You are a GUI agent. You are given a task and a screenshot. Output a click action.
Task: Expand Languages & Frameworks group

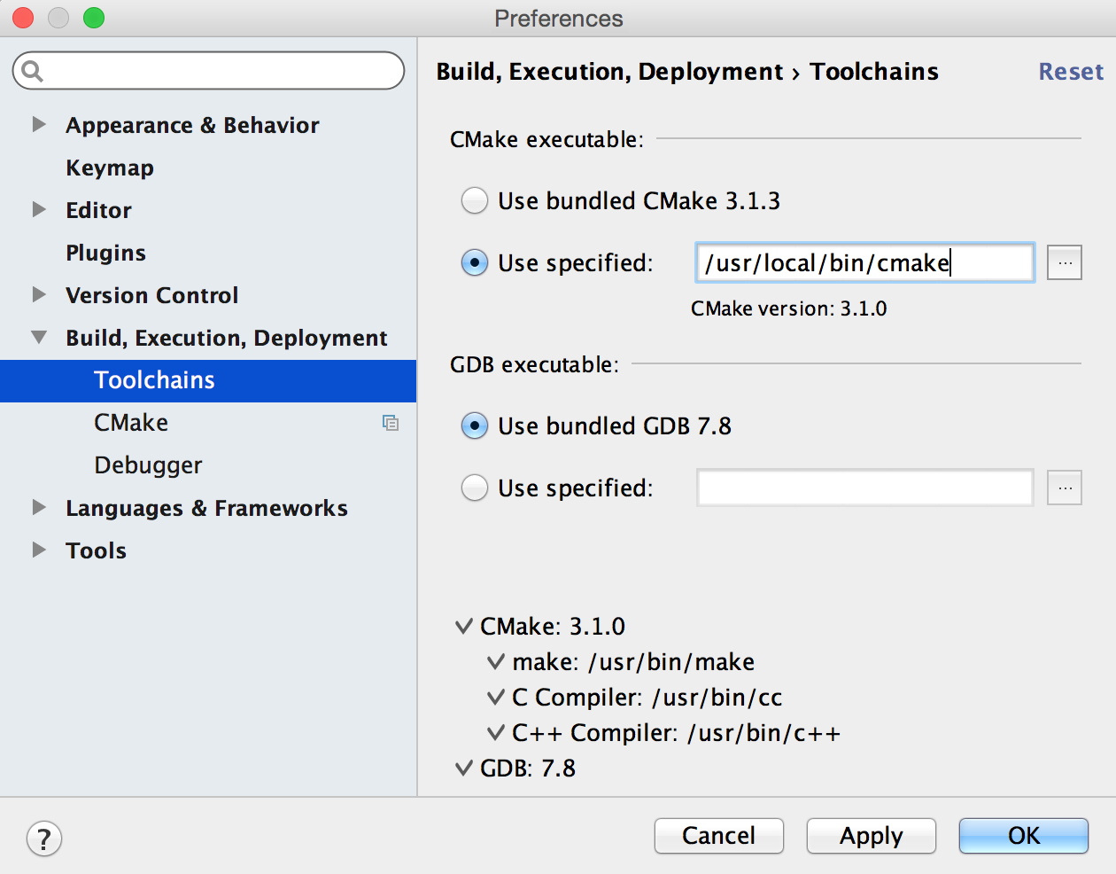pyautogui.click(x=39, y=508)
